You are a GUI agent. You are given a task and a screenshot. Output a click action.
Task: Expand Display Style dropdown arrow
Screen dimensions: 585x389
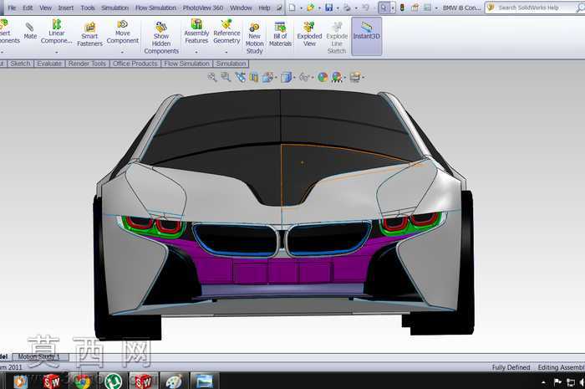click(x=294, y=78)
